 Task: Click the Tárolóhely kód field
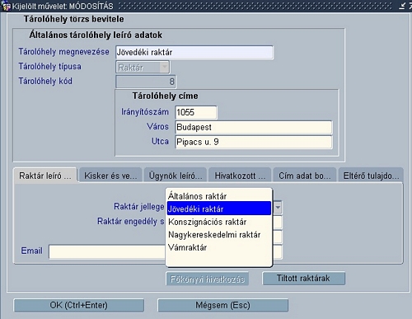tap(146, 82)
